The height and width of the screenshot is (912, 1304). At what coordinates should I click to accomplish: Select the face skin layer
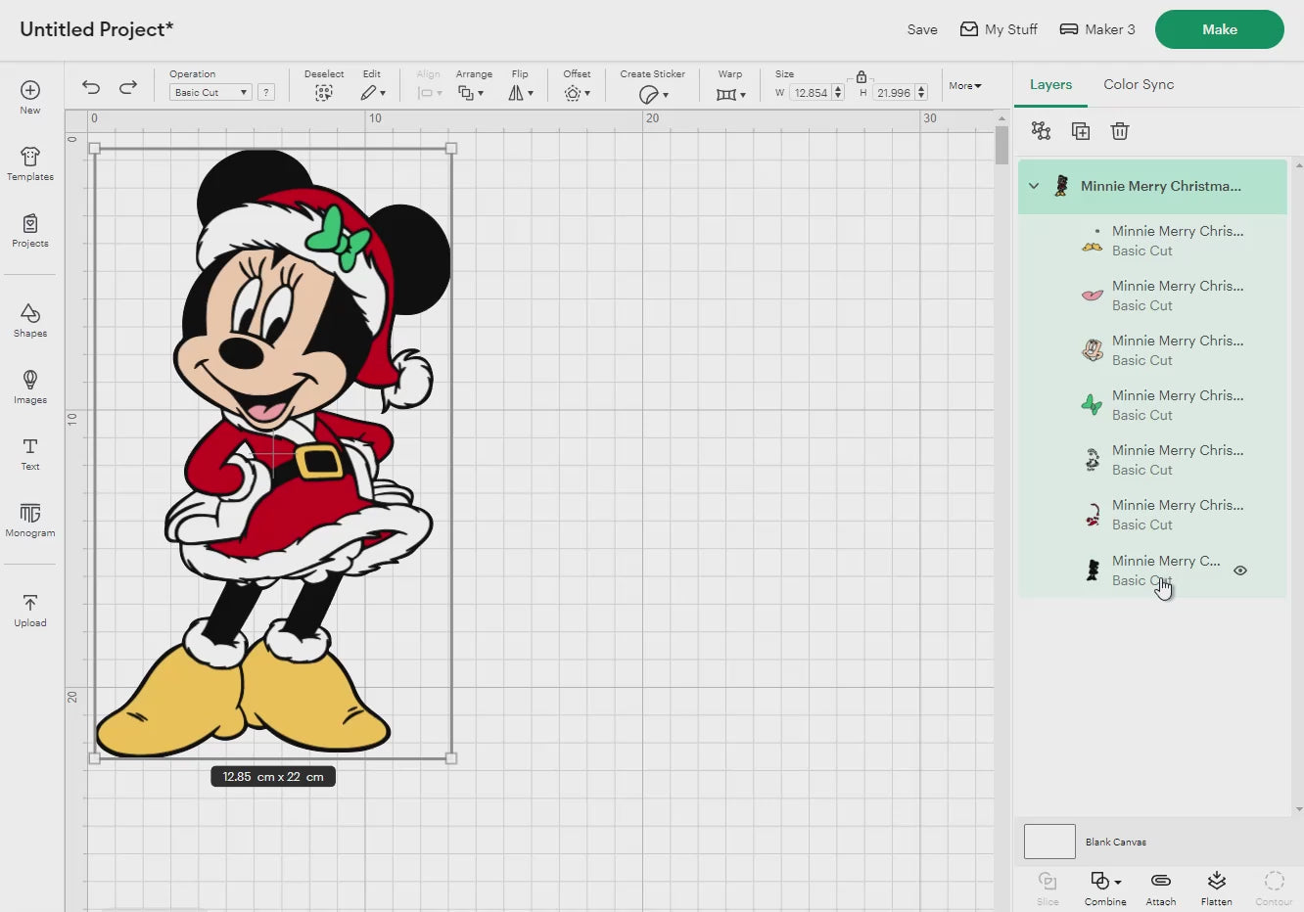(x=1152, y=350)
